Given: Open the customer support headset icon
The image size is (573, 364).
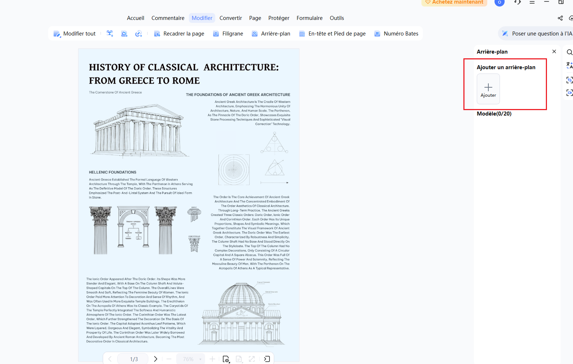Looking at the screenshot, I should (517, 2).
